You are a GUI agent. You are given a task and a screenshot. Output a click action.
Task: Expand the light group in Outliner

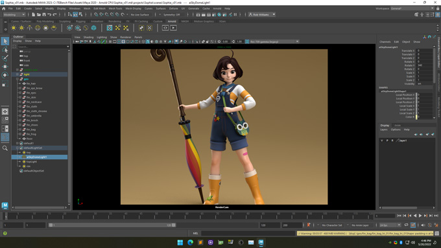(18, 74)
